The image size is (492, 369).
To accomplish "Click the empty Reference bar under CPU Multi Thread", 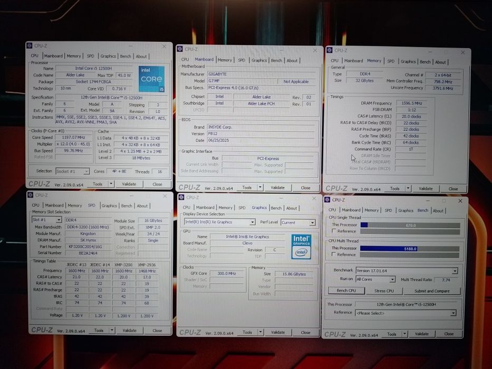I will [x=410, y=255].
